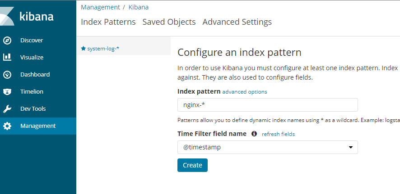Screen dimensions: 400x194
Task: Click the Discover compass icon
Action: coord(7,41)
